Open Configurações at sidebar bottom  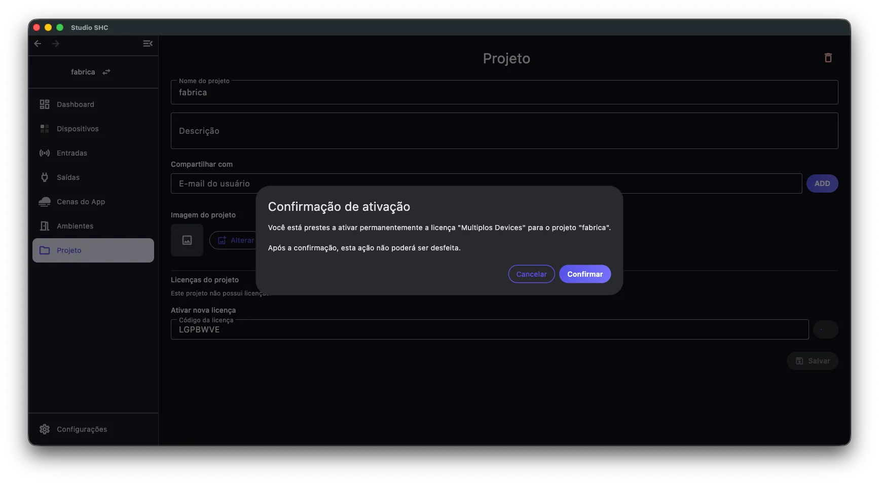tap(93, 429)
